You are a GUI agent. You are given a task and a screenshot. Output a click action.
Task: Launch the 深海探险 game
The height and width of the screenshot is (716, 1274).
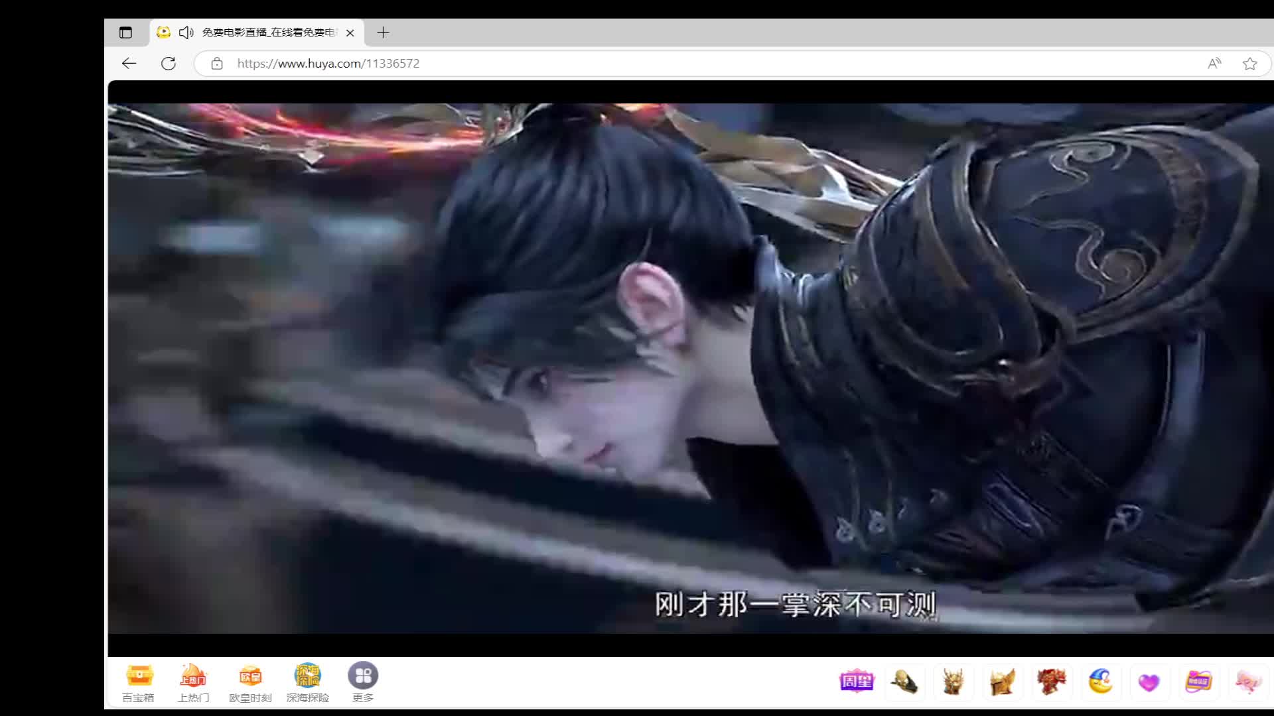307,683
